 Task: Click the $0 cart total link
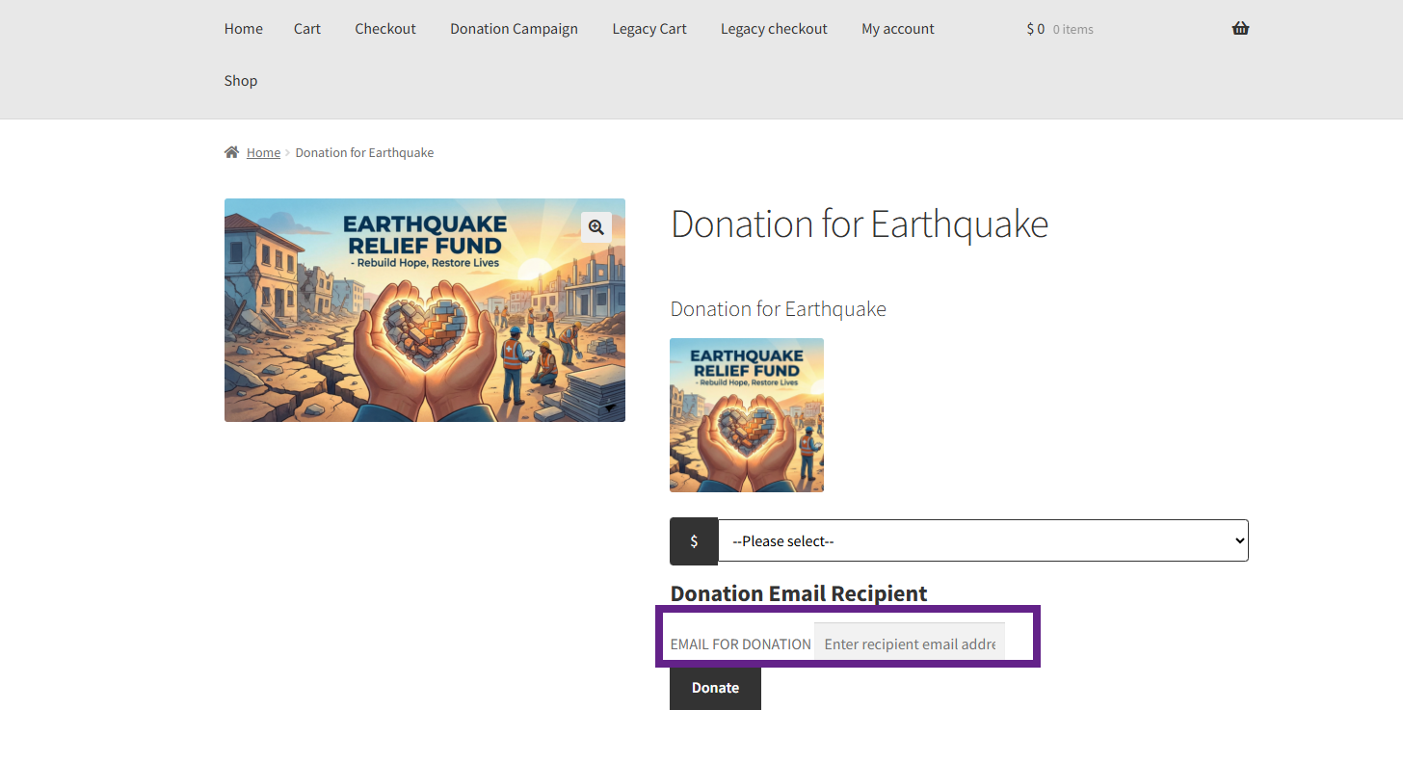point(1036,29)
